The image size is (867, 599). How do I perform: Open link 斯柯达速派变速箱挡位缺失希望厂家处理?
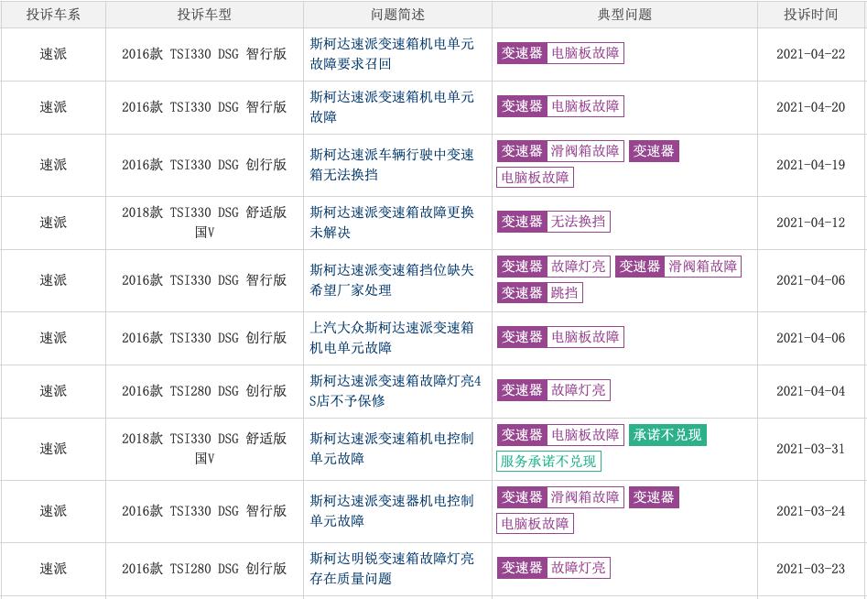392,279
